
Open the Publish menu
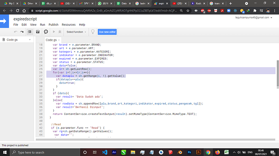tap(53, 25)
